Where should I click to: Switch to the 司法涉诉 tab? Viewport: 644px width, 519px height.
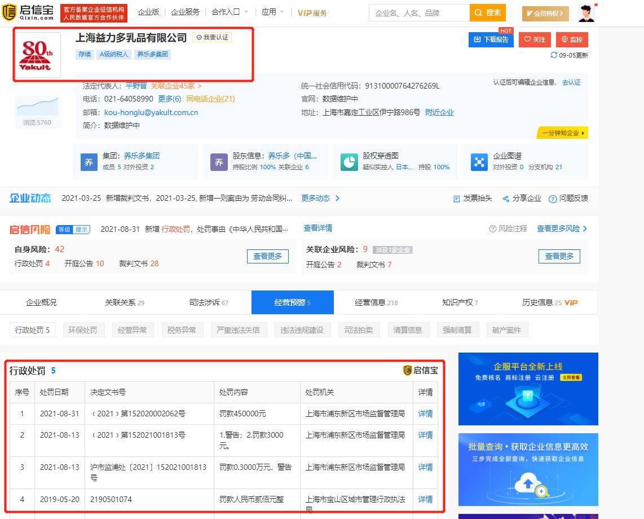[206, 302]
